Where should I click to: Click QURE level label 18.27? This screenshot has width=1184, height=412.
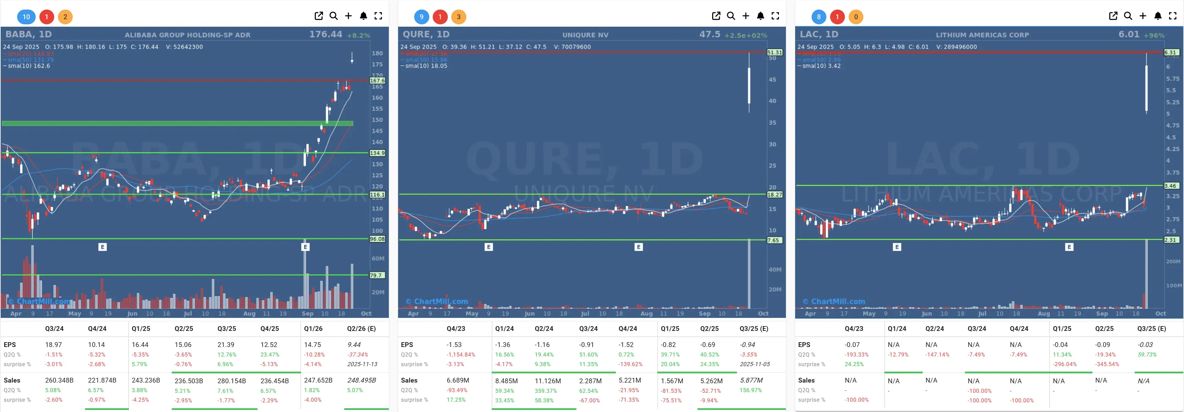point(775,194)
